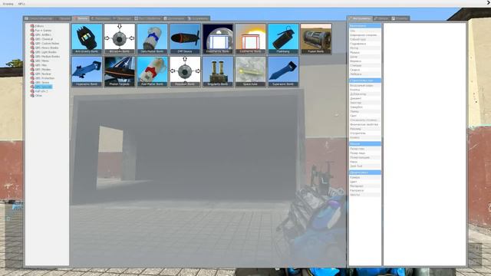Select the GBS: Missiles category
The width and height of the screenshot is (491, 276).
(x=43, y=70)
